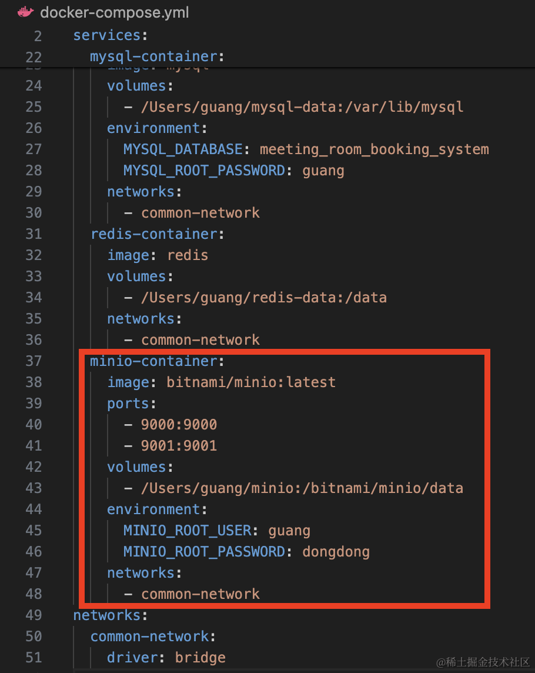Image resolution: width=535 pixels, height=673 pixels.
Task: Click the meeting_room_booking_system value
Action: point(374,149)
